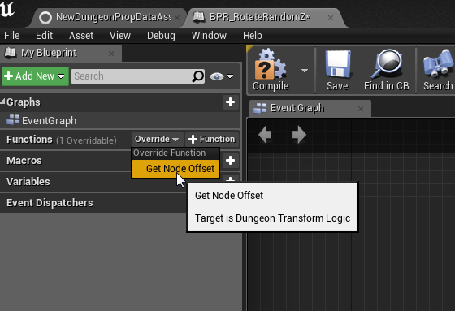Click the BPR_RotateRandomZ tab book icon
The image size is (455, 311).
pyautogui.click(x=199, y=17)
